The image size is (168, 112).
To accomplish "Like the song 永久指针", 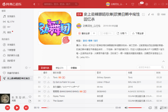I will click(45, 87).
